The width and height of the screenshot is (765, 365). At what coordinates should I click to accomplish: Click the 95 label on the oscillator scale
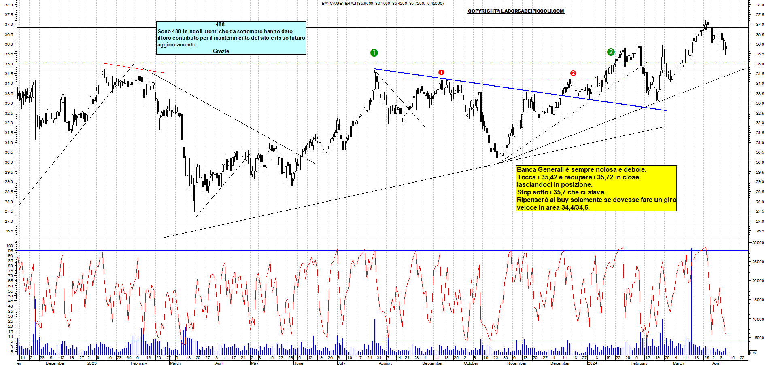tap(11, 251)
